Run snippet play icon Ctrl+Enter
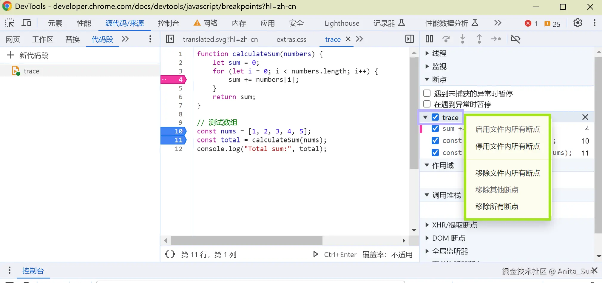 tap(316, 254)
